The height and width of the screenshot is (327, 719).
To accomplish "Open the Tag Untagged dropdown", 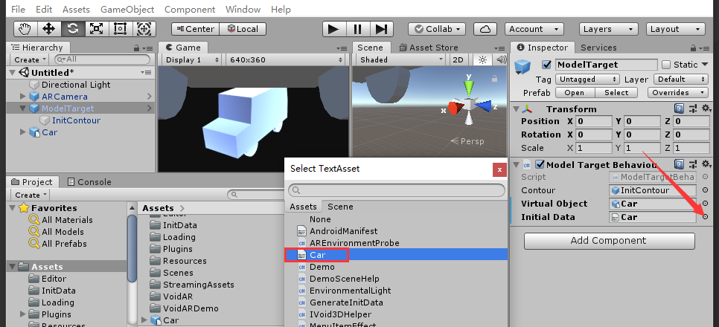I will [x=587, y=80].
